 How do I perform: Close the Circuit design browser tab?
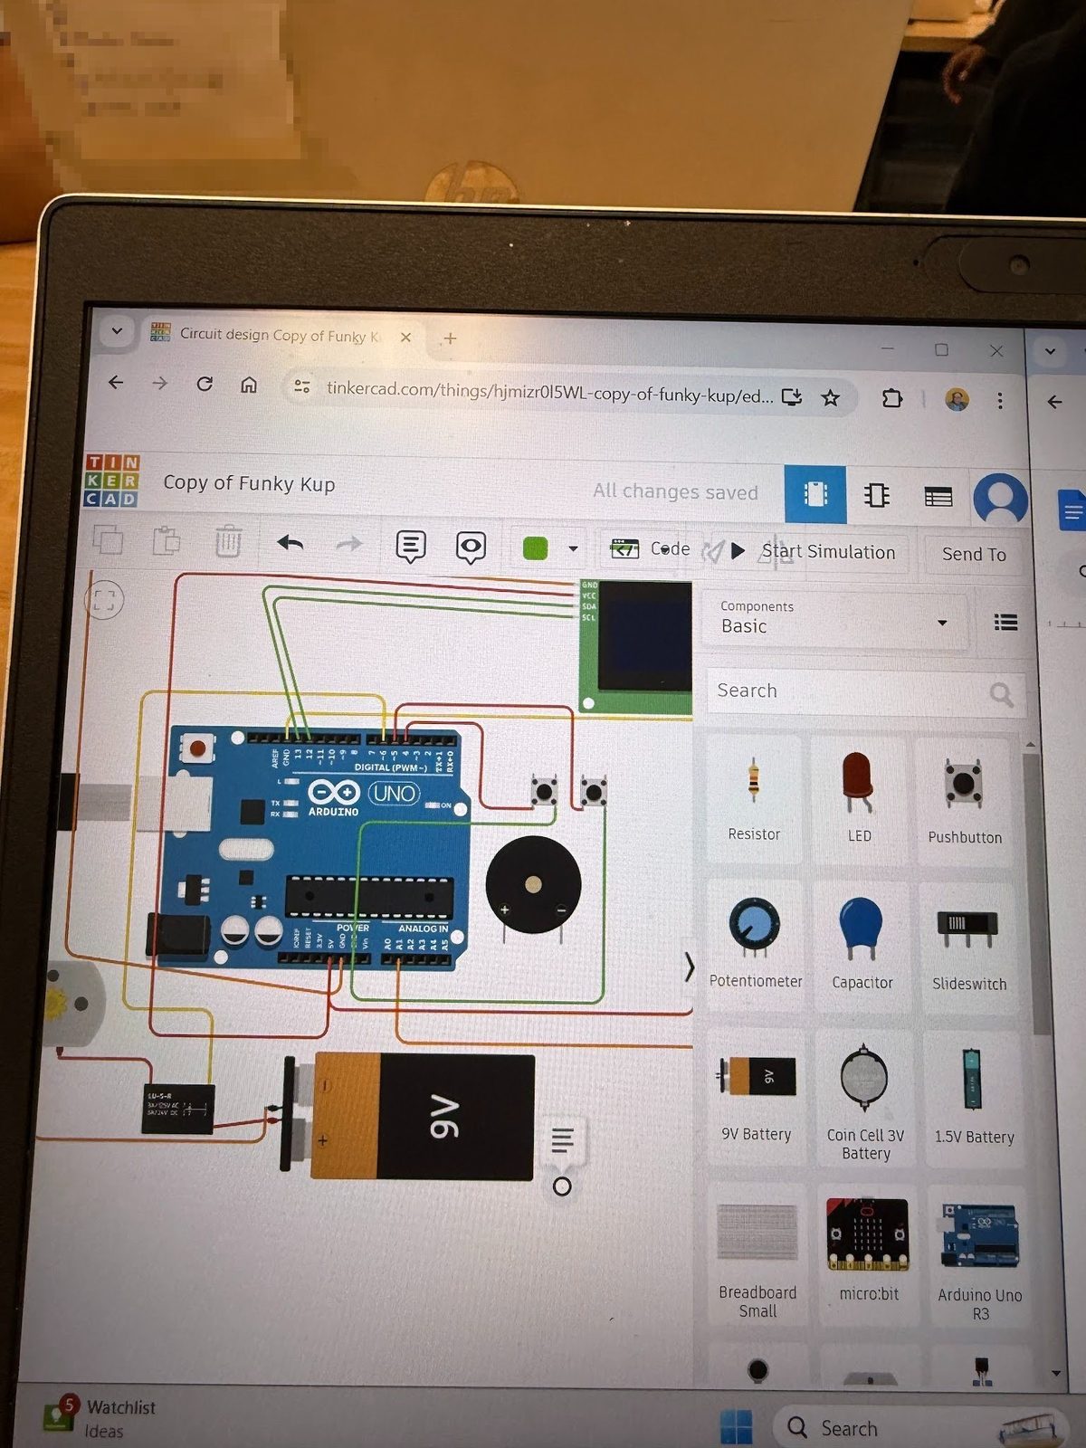[x=405, y=337]
